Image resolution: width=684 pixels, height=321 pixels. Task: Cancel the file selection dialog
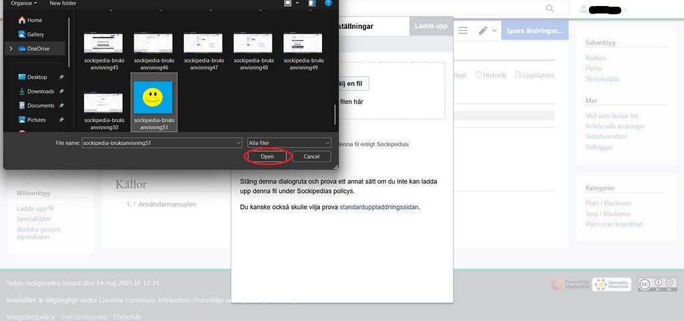[x=311, y=156]
